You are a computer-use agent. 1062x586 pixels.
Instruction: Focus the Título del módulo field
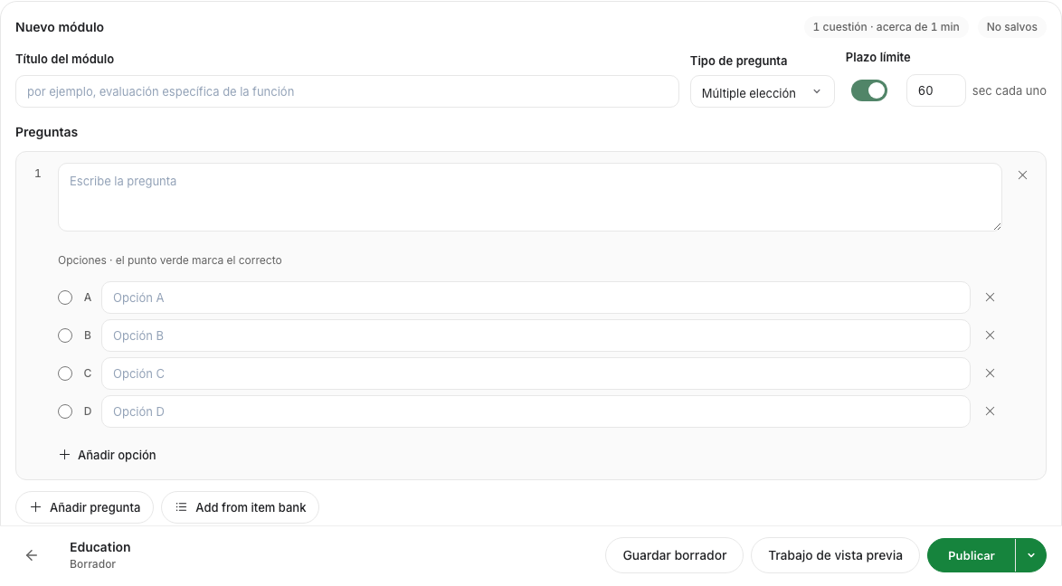point(346,91)
